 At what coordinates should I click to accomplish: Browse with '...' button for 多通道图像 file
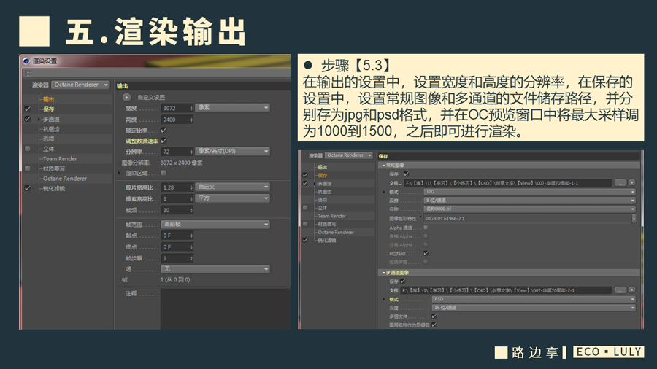(x=620, y=290)
